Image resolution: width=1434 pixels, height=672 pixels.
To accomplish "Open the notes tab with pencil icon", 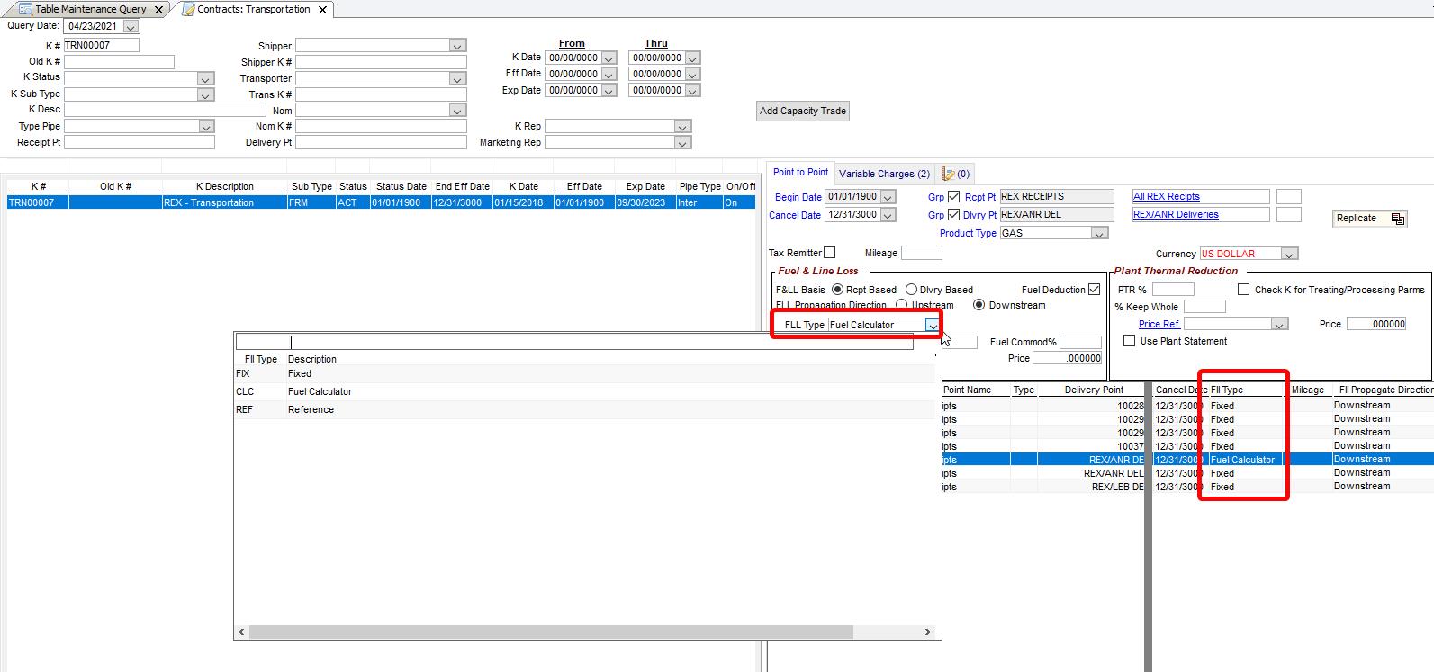I will (955, 174).
